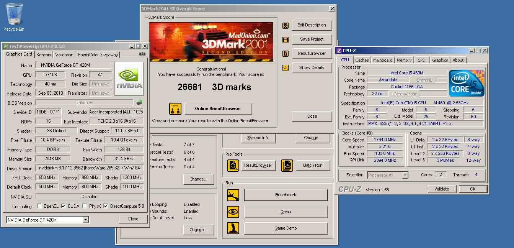Click the Specification field in CPU-Z
Viewport: 514px width, 248px height.
tap(425, 103)
